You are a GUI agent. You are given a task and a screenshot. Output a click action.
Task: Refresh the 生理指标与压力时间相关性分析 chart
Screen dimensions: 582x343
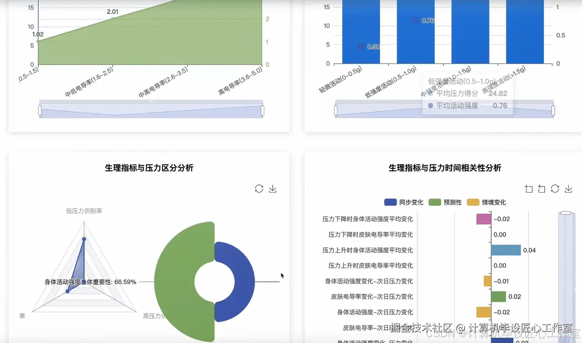(x=555, y=188)
